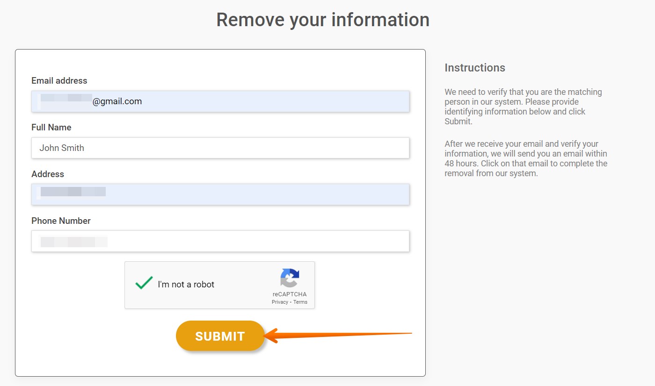The image size is (655, 386).
Task: Click the Instructions heading on the right panel
Action: pos(474,68)
